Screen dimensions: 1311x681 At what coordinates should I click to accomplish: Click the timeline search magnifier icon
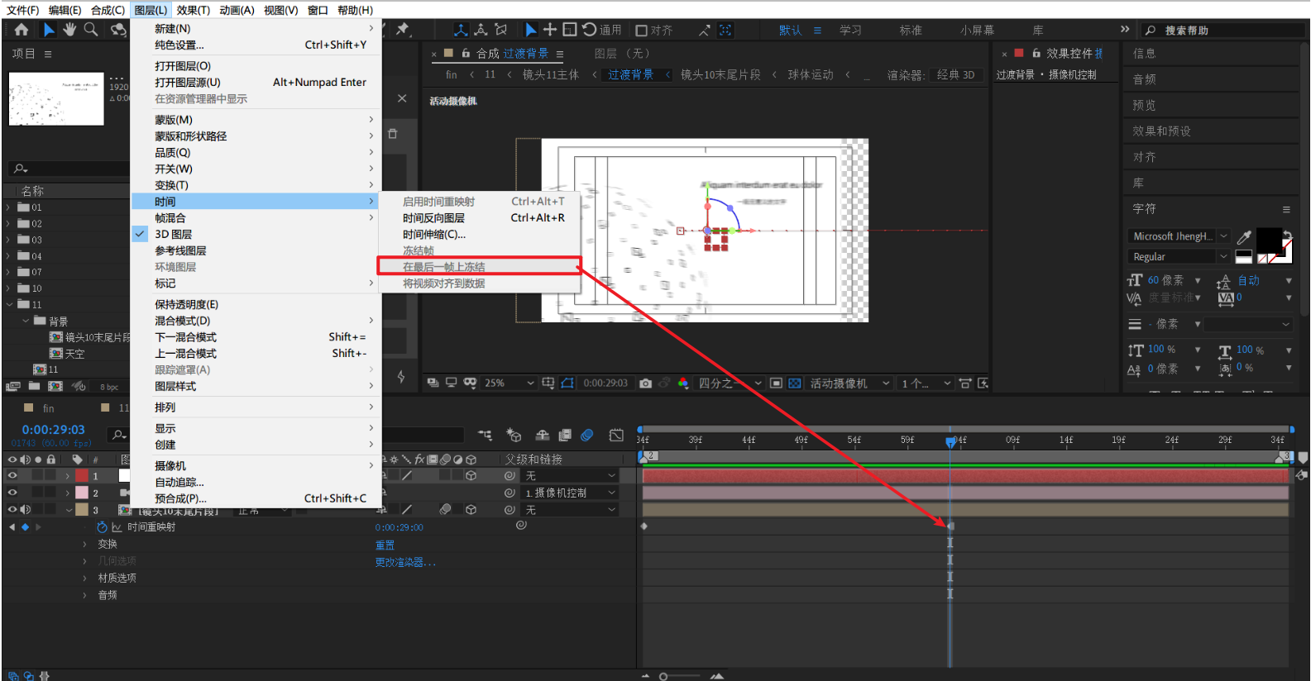[119, 435]
